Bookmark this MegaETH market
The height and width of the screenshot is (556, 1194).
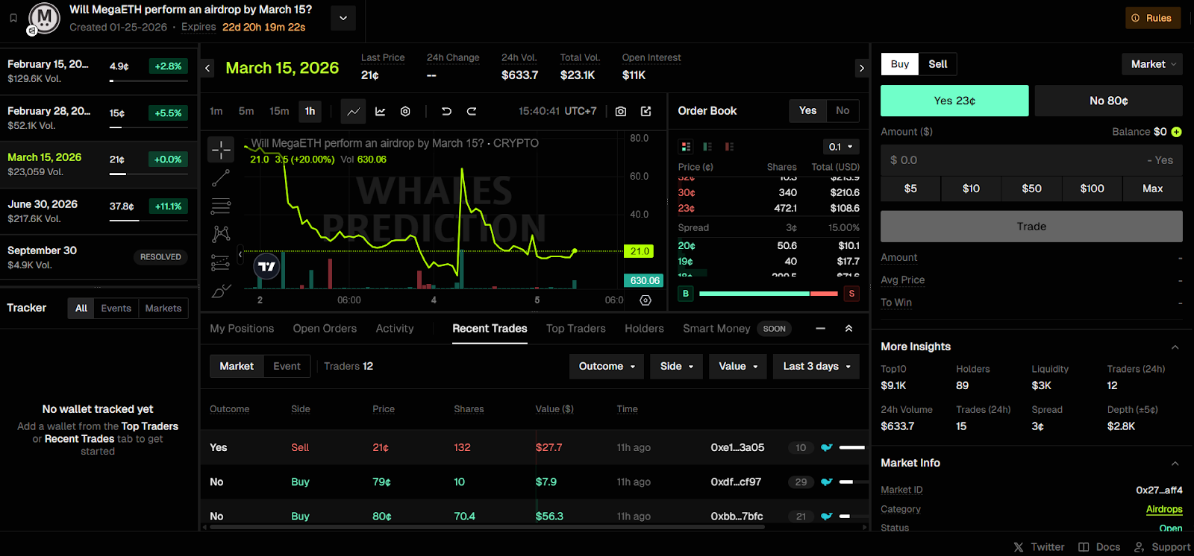coord(13,18)
